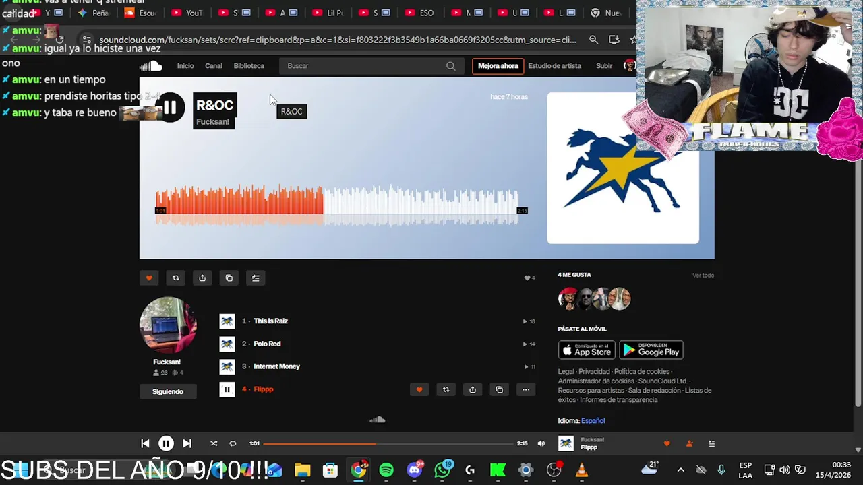863x485 pixels.
Task: Pause the R&OC playlist with the hero button
Action: coord(169,107)
